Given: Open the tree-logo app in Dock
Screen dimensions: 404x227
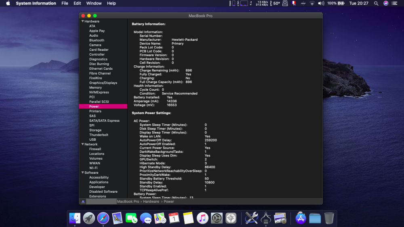Looking at the screenshot, I should [x=231, y=218].
